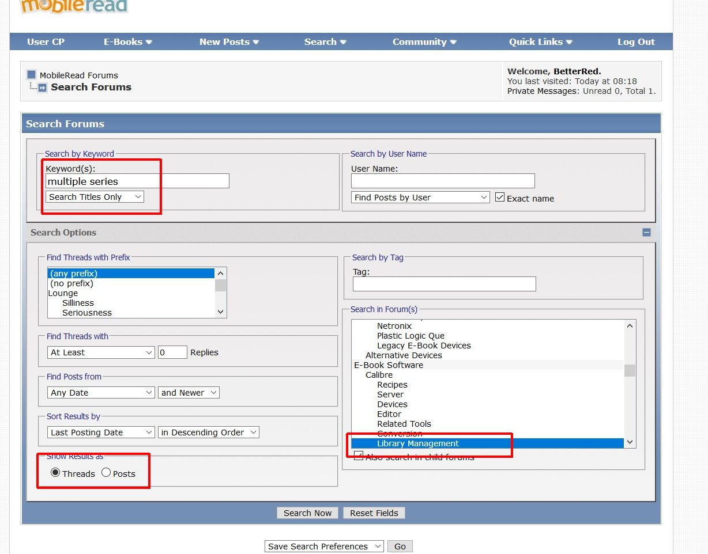Viewport: 708px width, 554px height.
Task: Select Posts radio button
Action: coord(106,473)
